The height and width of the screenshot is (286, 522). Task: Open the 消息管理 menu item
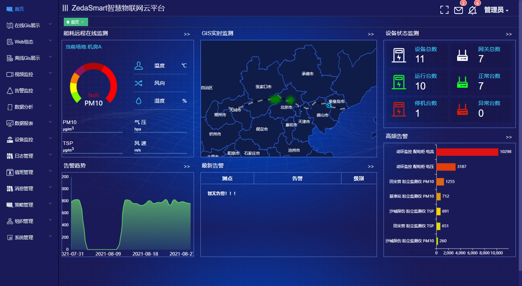tap(29, 188)
